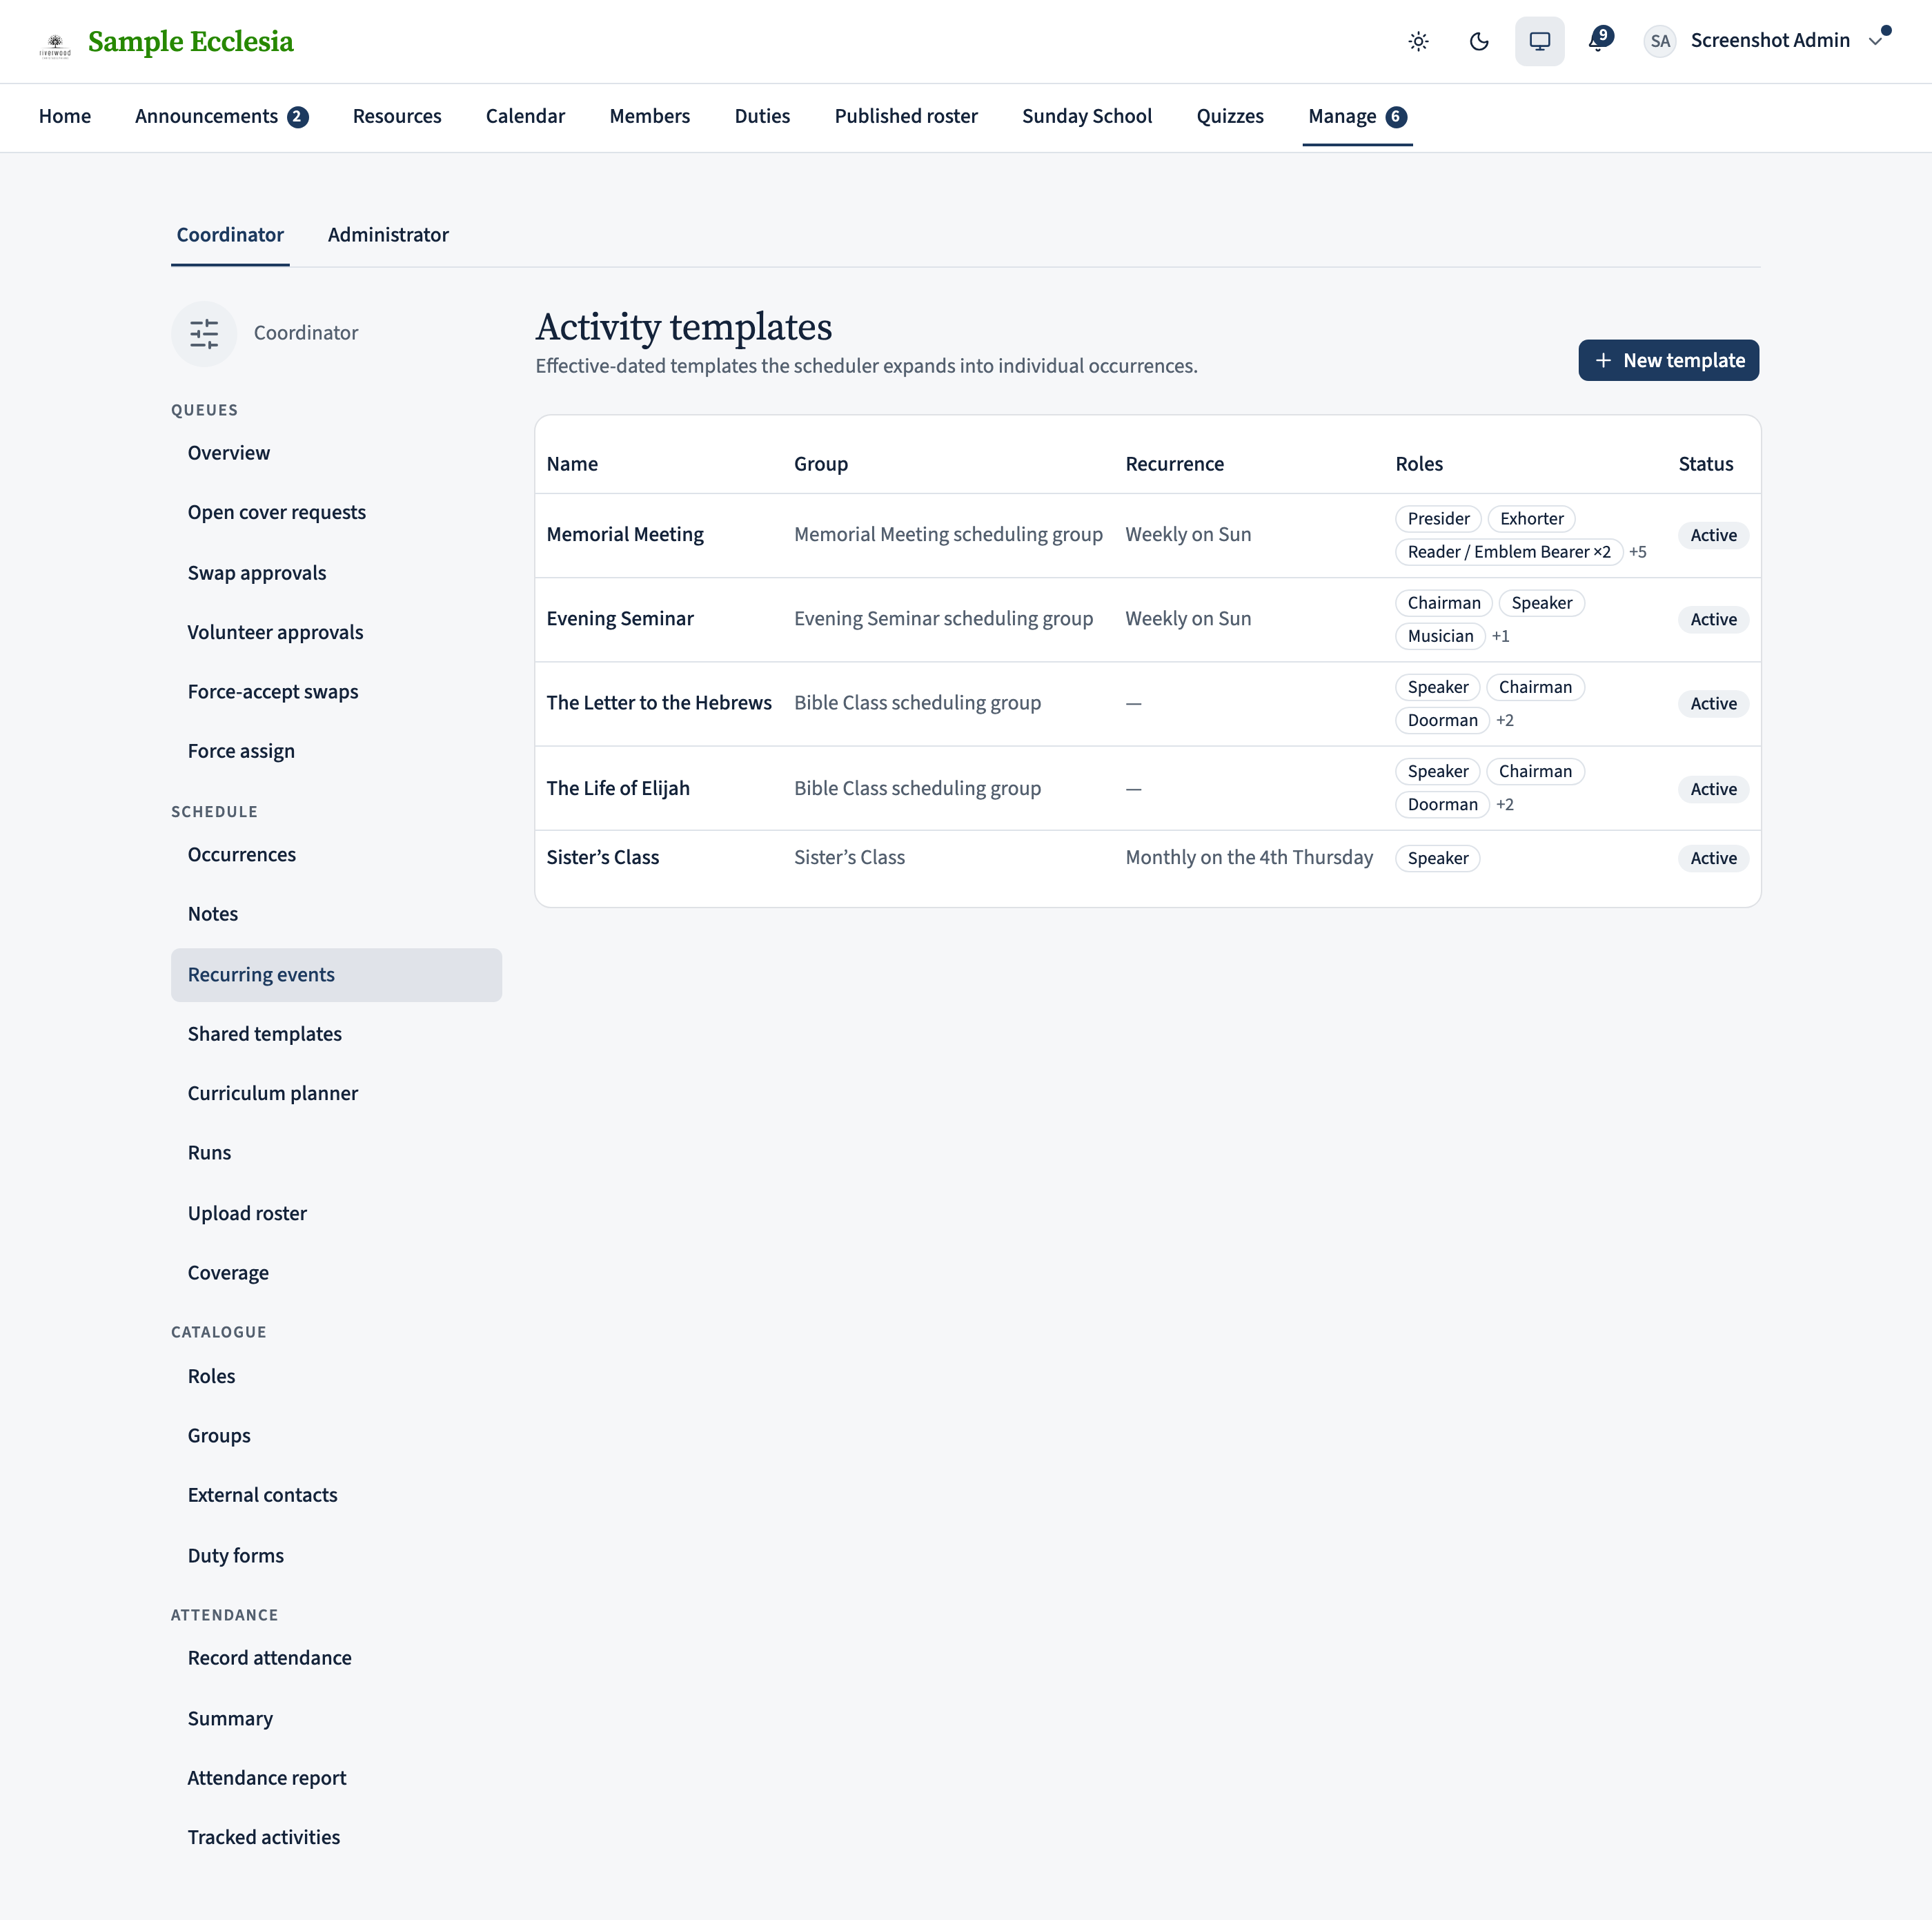This screenshot has width=1932, height=1920.
Task: Open the Duties tab
Action: (762, 116)
